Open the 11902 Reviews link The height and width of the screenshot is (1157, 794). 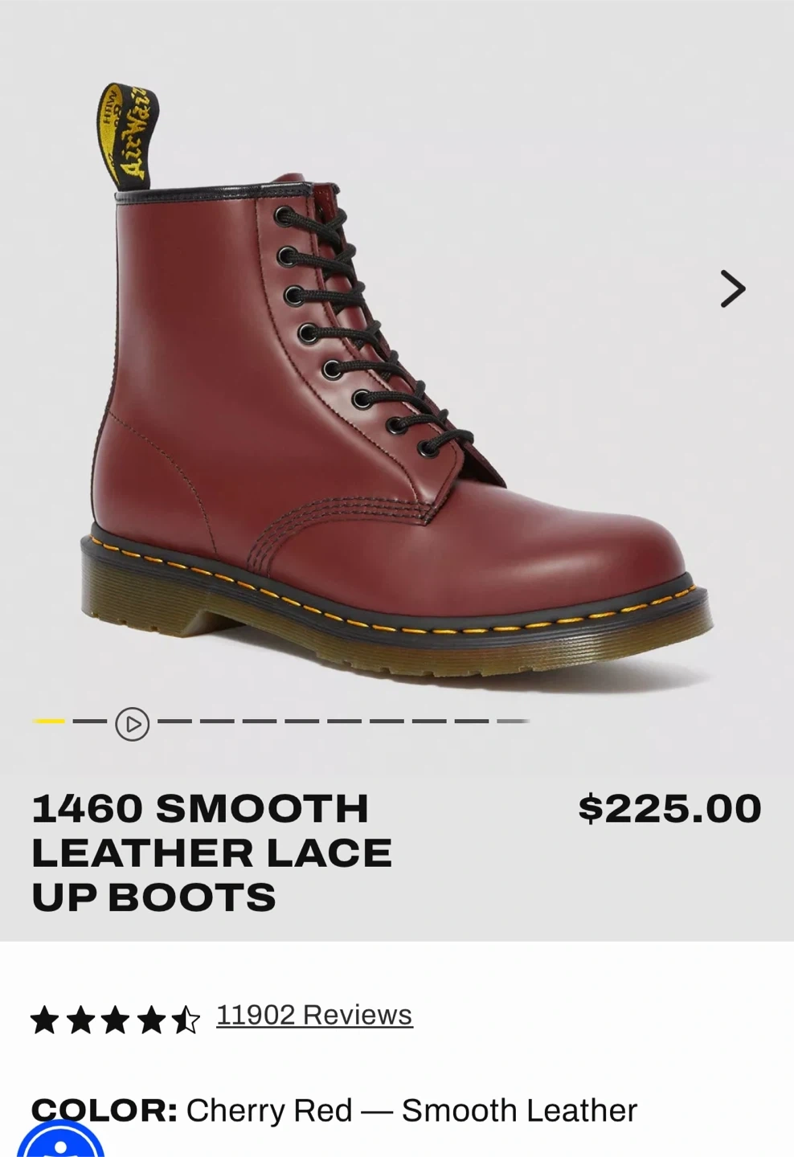pyautogui.click(x=314, y=1015)
